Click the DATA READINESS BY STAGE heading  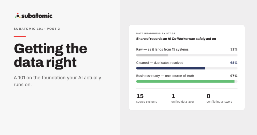(x=156, y=33)
